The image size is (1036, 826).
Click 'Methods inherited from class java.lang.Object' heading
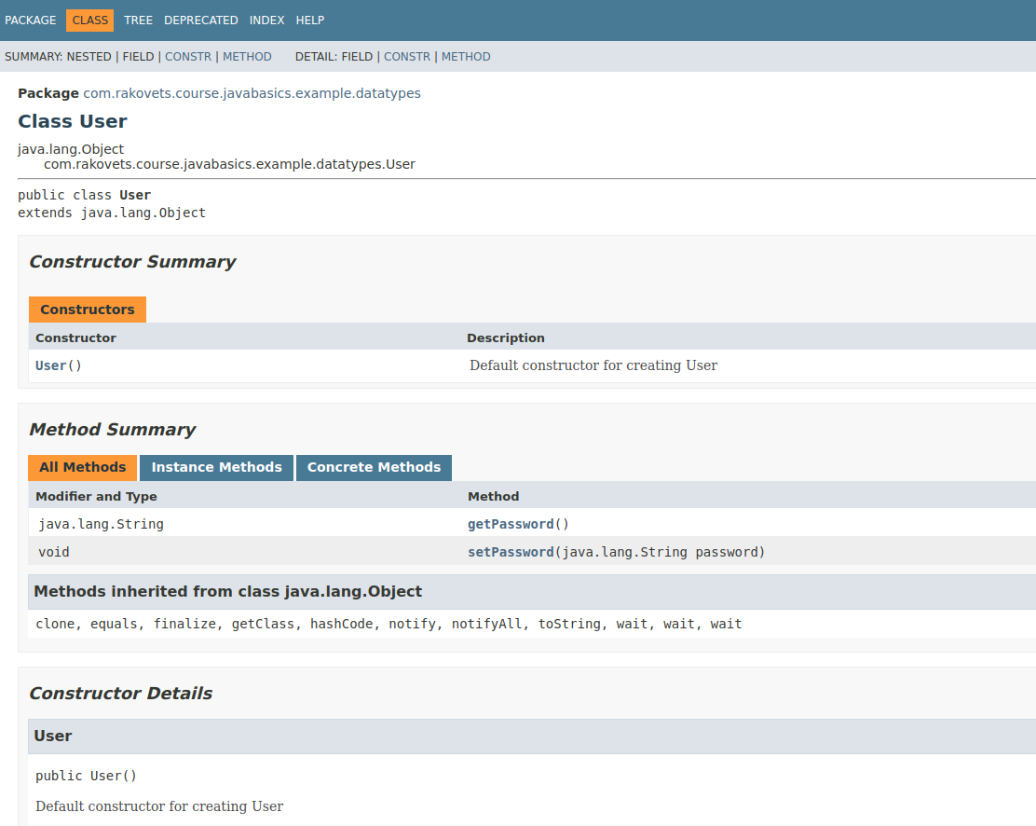pyautogui.click(x=228, y=592)
